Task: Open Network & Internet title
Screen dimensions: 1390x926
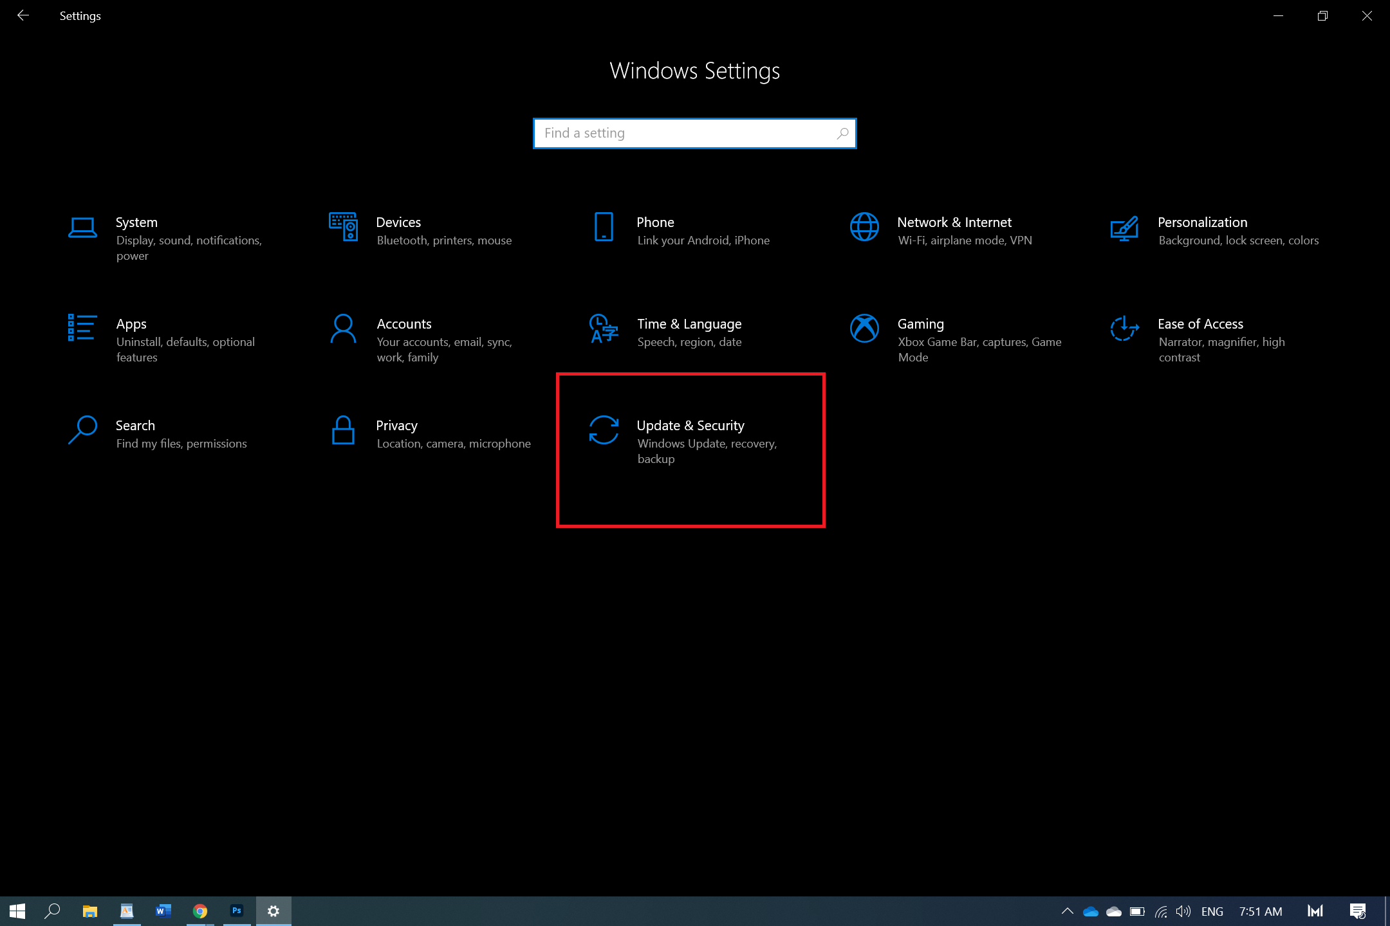Action: tap(954, 222)
